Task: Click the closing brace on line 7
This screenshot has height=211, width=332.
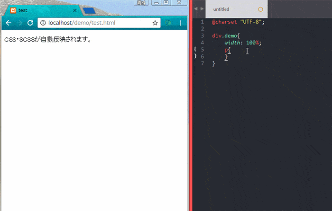Action: click(213, 63)
